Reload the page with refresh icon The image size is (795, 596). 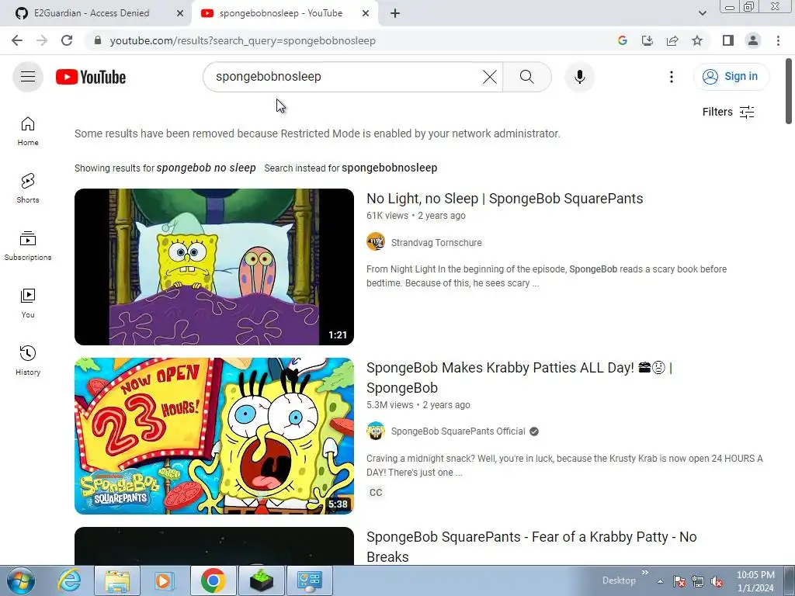[x=67, y=40]
